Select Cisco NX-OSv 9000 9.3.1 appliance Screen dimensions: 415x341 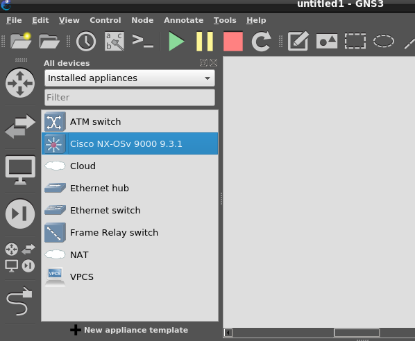pos(130,143)
